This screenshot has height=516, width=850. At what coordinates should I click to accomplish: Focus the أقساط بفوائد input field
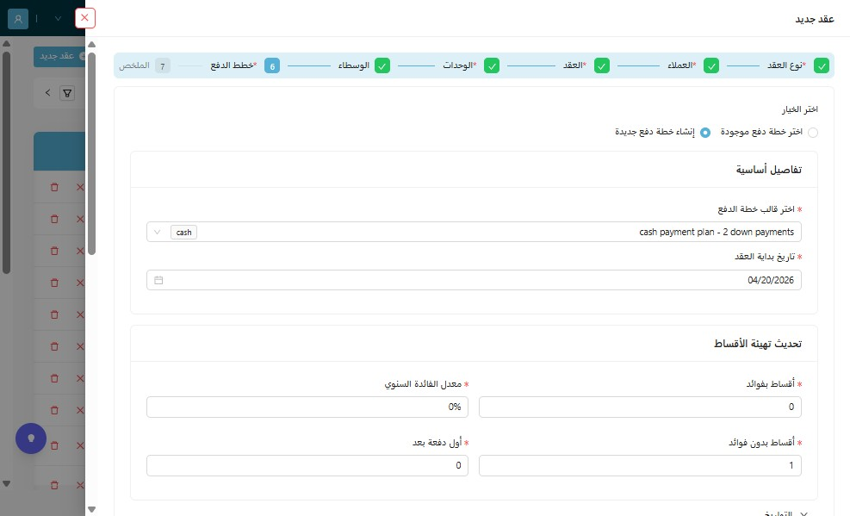[640, 407]
